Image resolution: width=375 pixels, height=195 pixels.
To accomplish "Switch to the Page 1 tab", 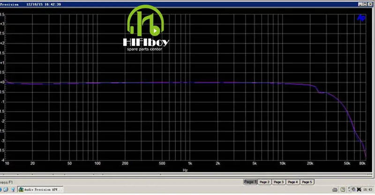I will (250, 182).
